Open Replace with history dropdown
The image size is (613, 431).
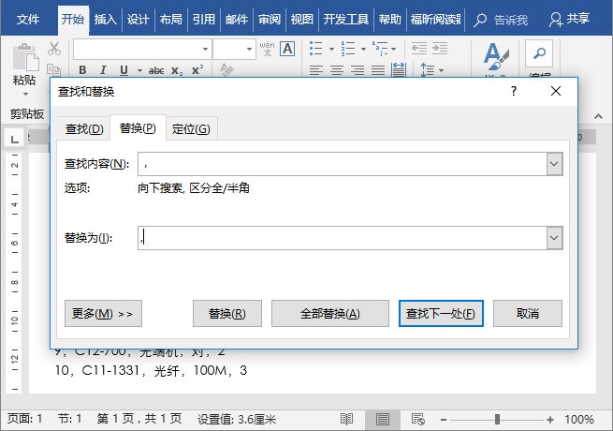tap(554, 238)
